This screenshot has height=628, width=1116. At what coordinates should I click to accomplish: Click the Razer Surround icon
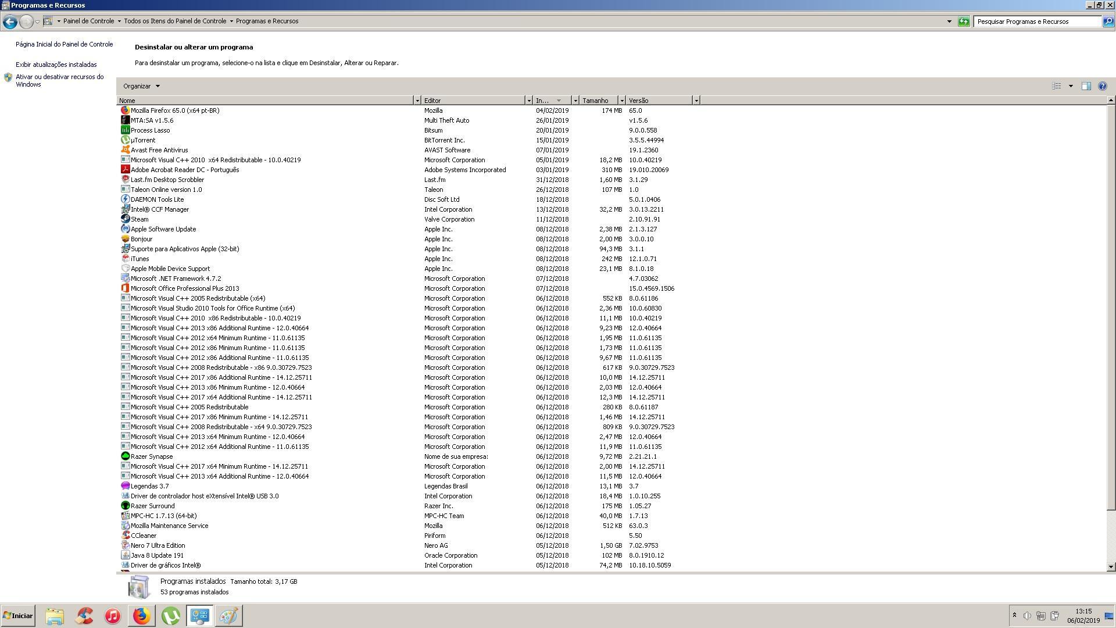125,506
